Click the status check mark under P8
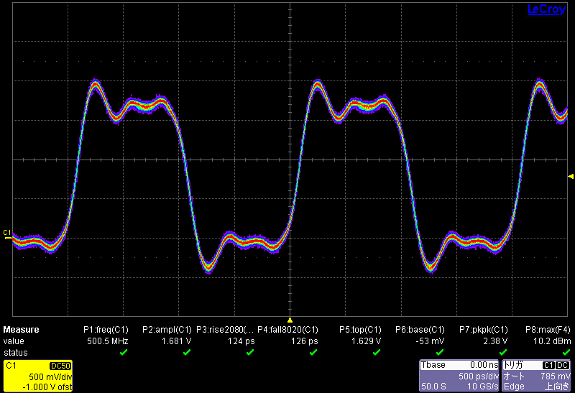 (566, 352)
